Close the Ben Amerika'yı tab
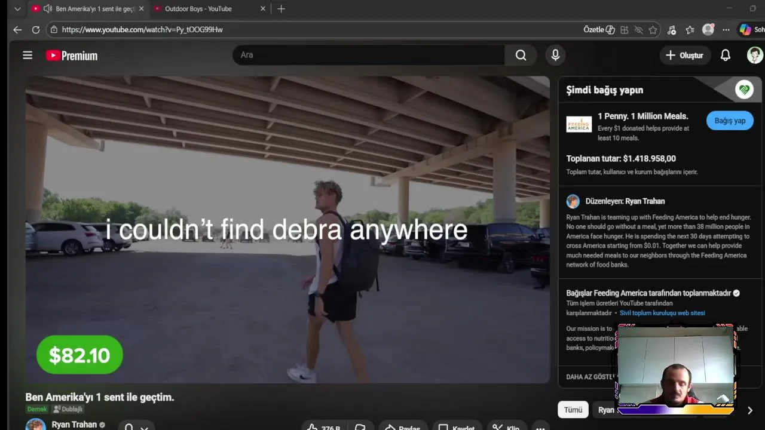 (x=142, y=8)
